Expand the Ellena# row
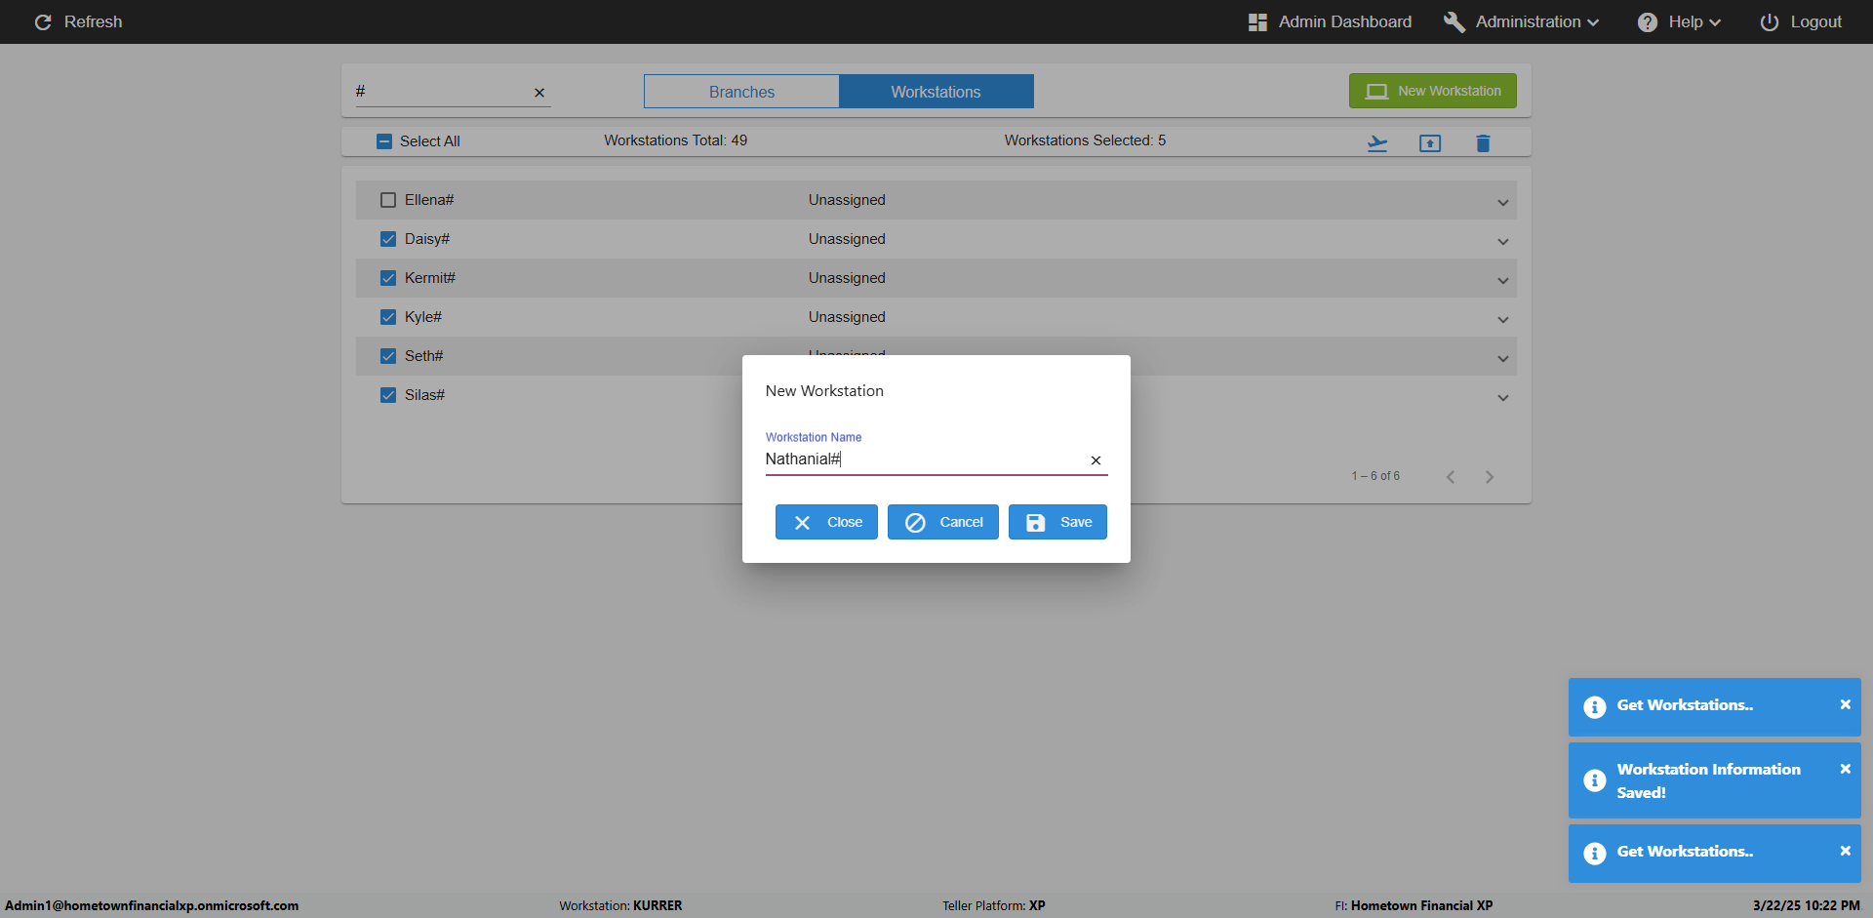This screenshot has height=918, width=1873. [x=1503, y=203]
